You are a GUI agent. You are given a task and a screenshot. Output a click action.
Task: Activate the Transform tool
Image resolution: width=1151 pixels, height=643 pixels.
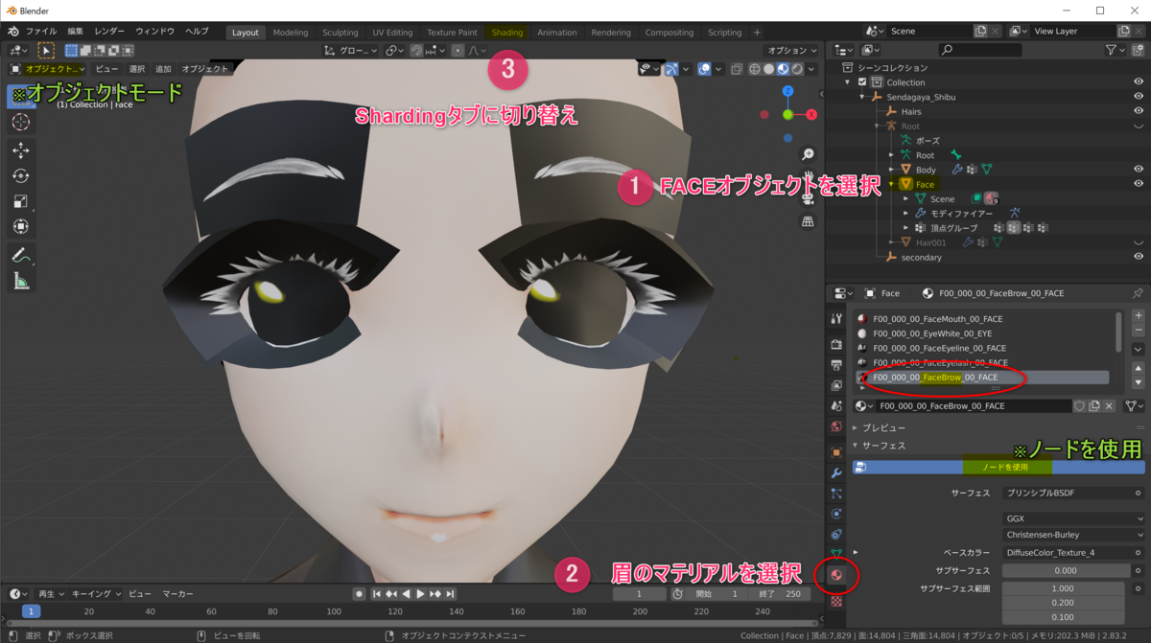point(21,227)
